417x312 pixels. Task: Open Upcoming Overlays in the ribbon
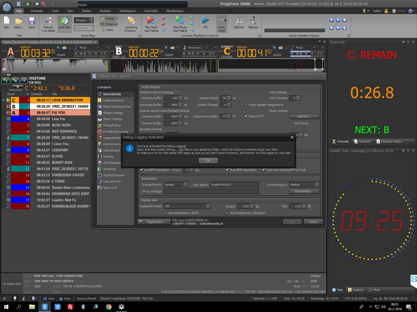131,24
